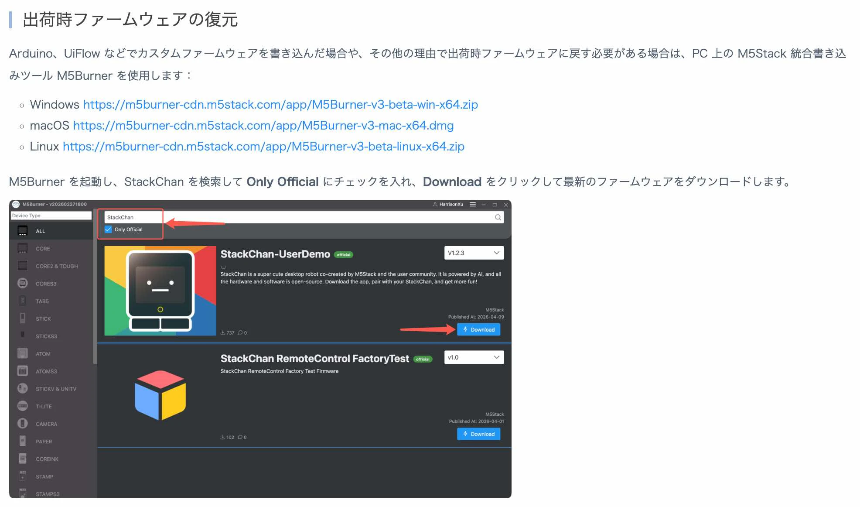Maximize the M5Burner window
The image size is (860, 507).
click(495, 204)
